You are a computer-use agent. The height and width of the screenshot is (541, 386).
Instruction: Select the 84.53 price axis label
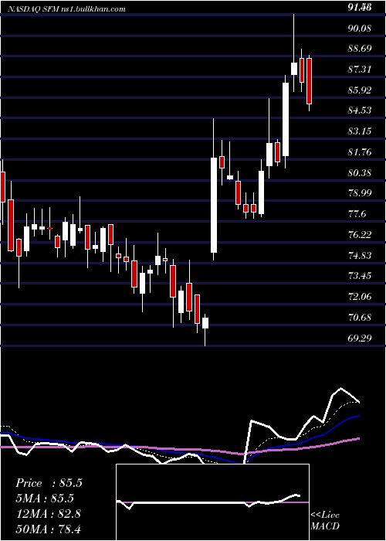click(360, 111)
